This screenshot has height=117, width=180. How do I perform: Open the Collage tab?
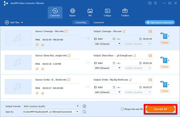(107, 12)
